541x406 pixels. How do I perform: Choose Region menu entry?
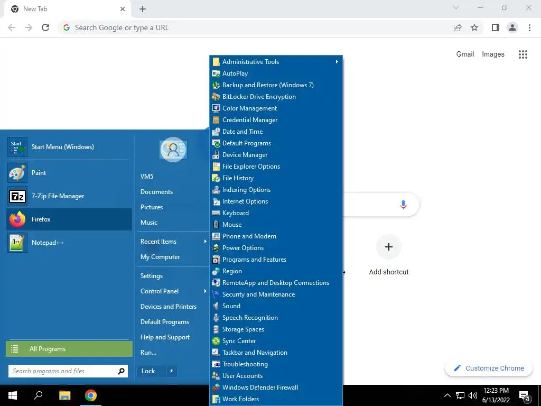[276, 271]
